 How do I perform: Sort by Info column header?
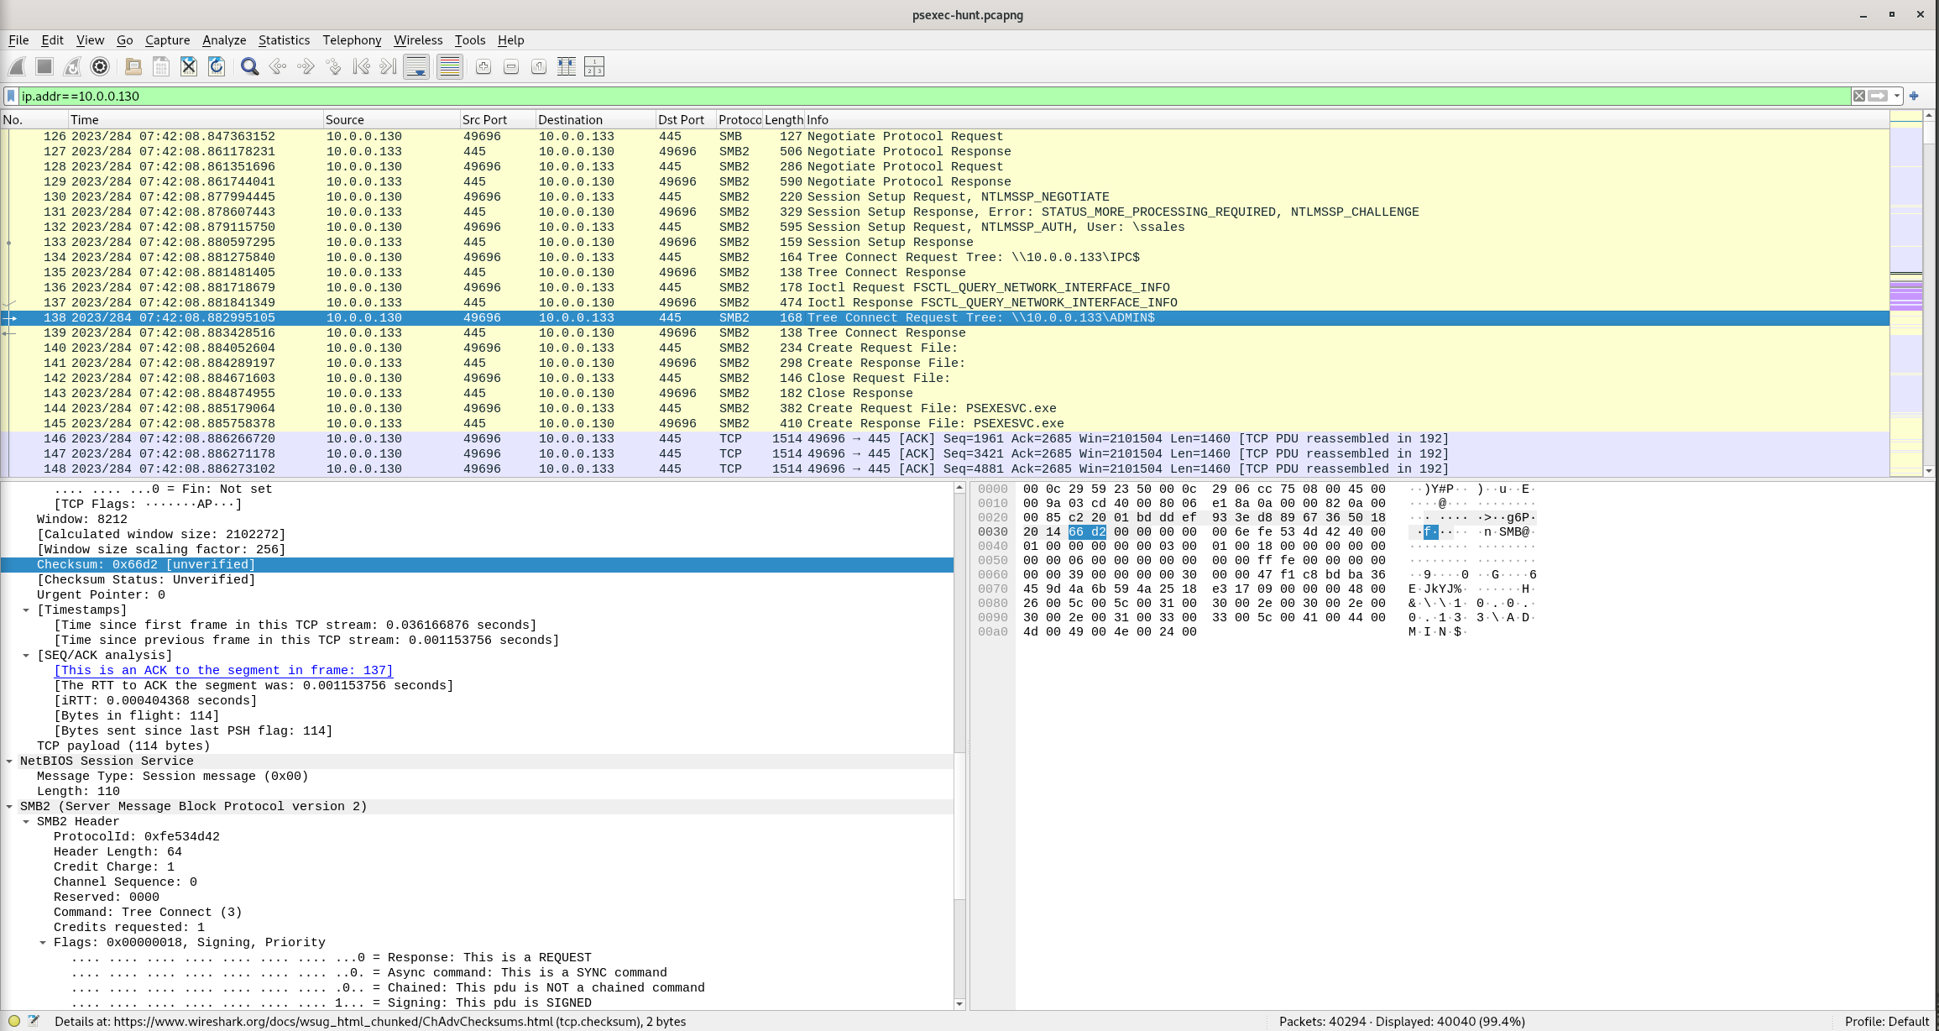tap(1346, 120)
